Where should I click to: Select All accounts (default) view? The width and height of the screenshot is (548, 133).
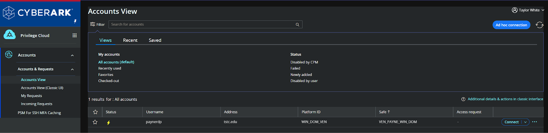click(x=116, y=62)
